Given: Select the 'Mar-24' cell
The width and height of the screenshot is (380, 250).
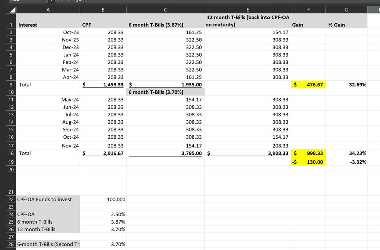Looking at the screenshot, I should click(x=48, y=70).
